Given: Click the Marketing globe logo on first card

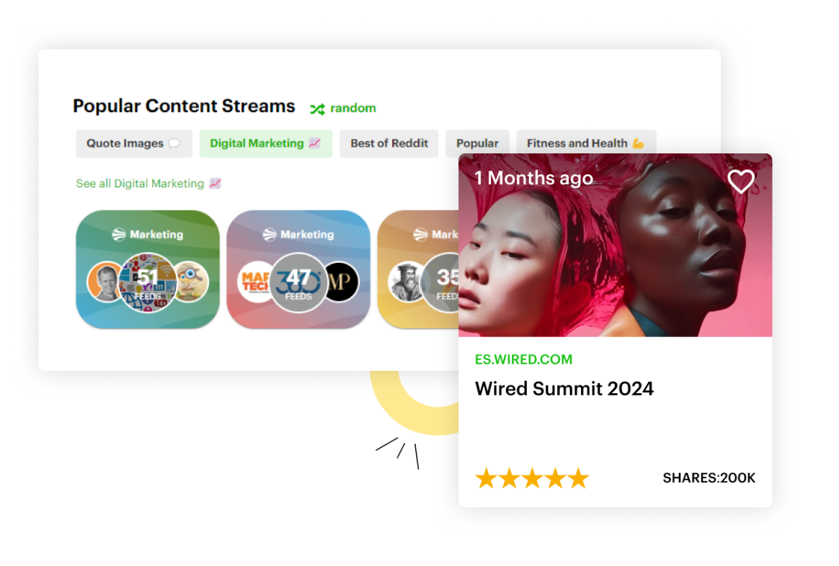Looking at the screenshot, I should tap(119, 235).
